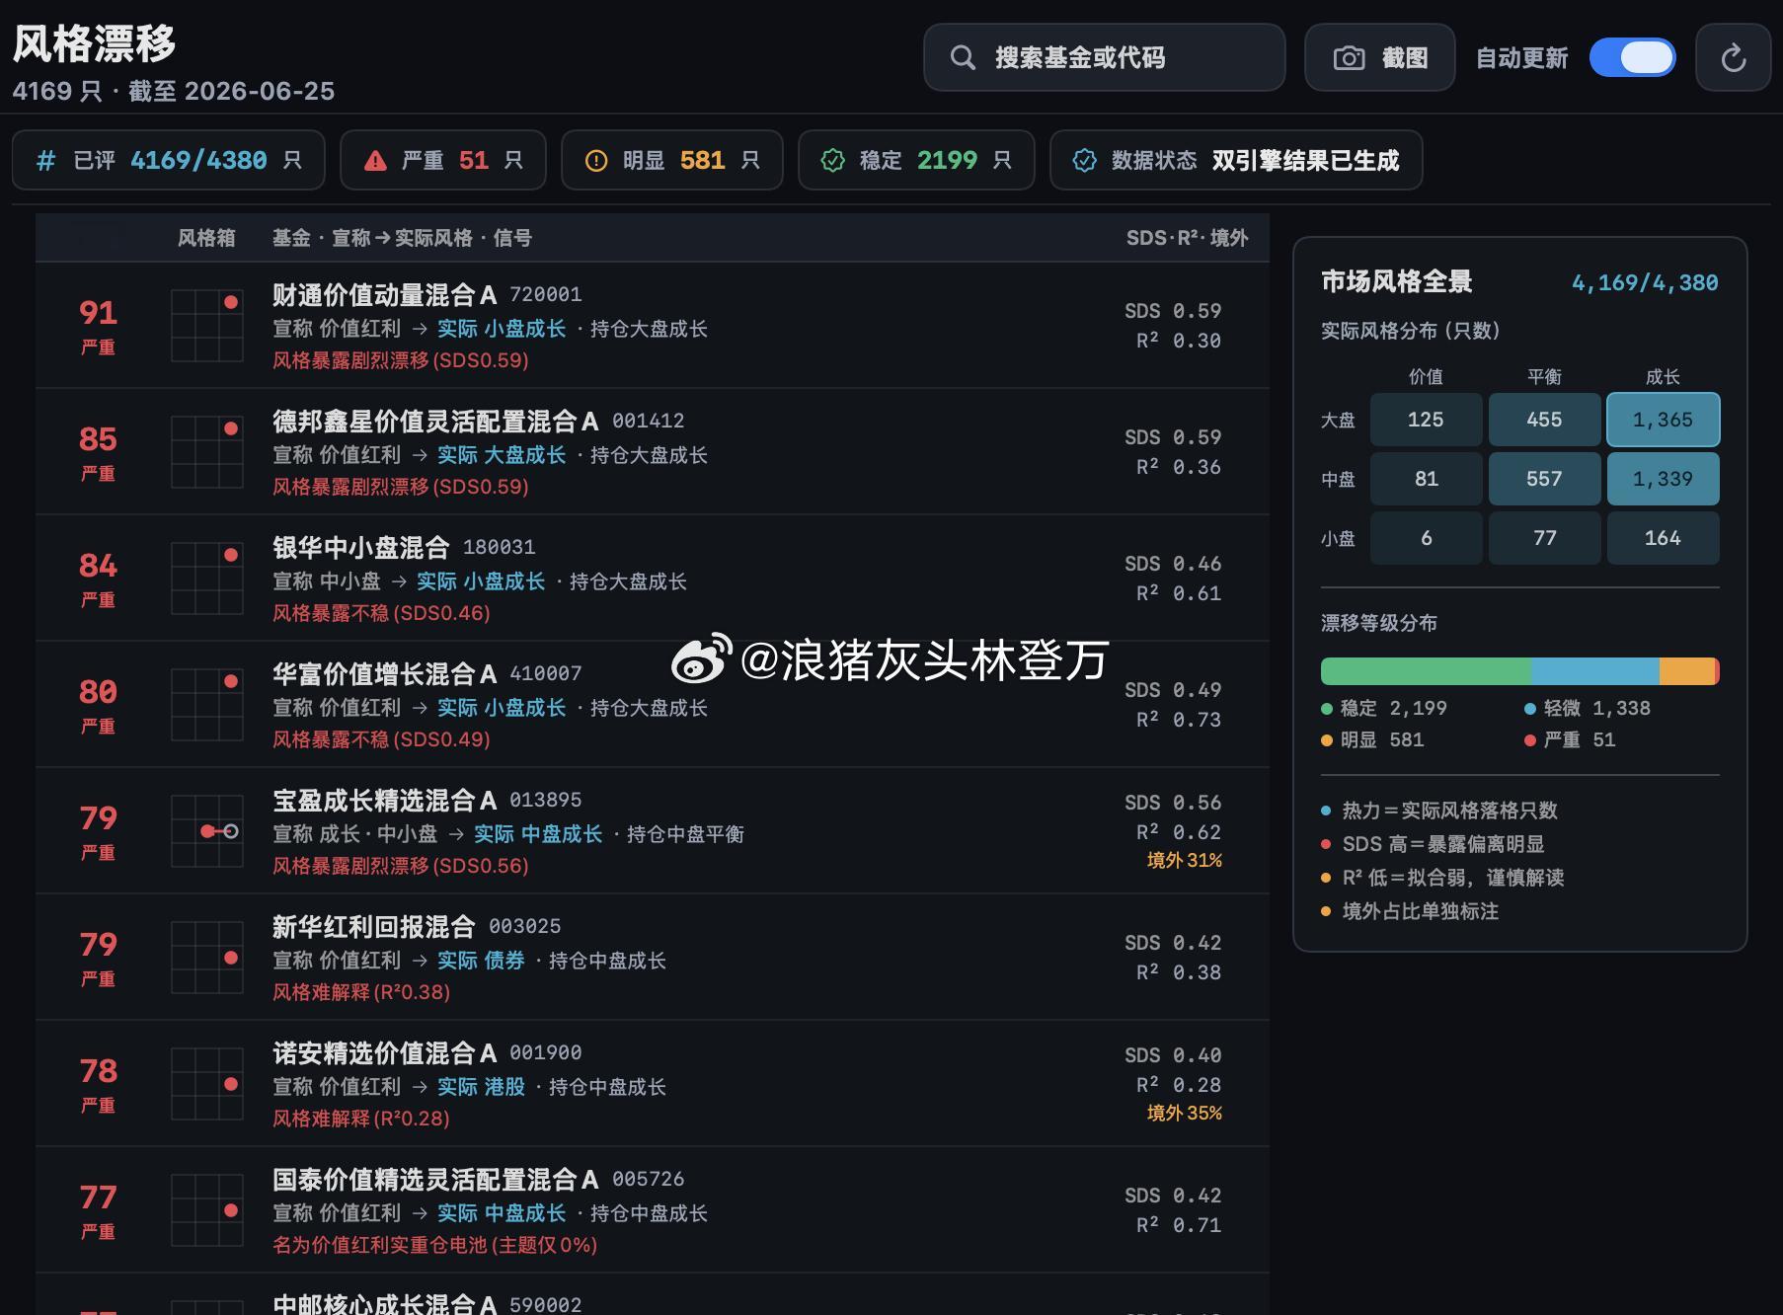Click the refresh arrow icon button
The height and width of the screenshot is (1315, 1783).
point(1733,58)
